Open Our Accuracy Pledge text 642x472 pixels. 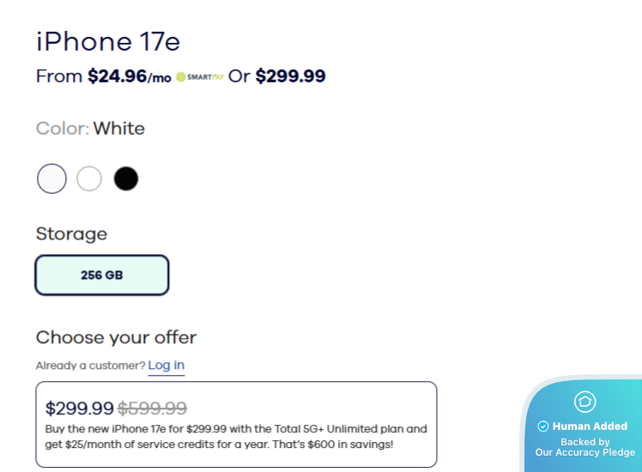(584, 452)
